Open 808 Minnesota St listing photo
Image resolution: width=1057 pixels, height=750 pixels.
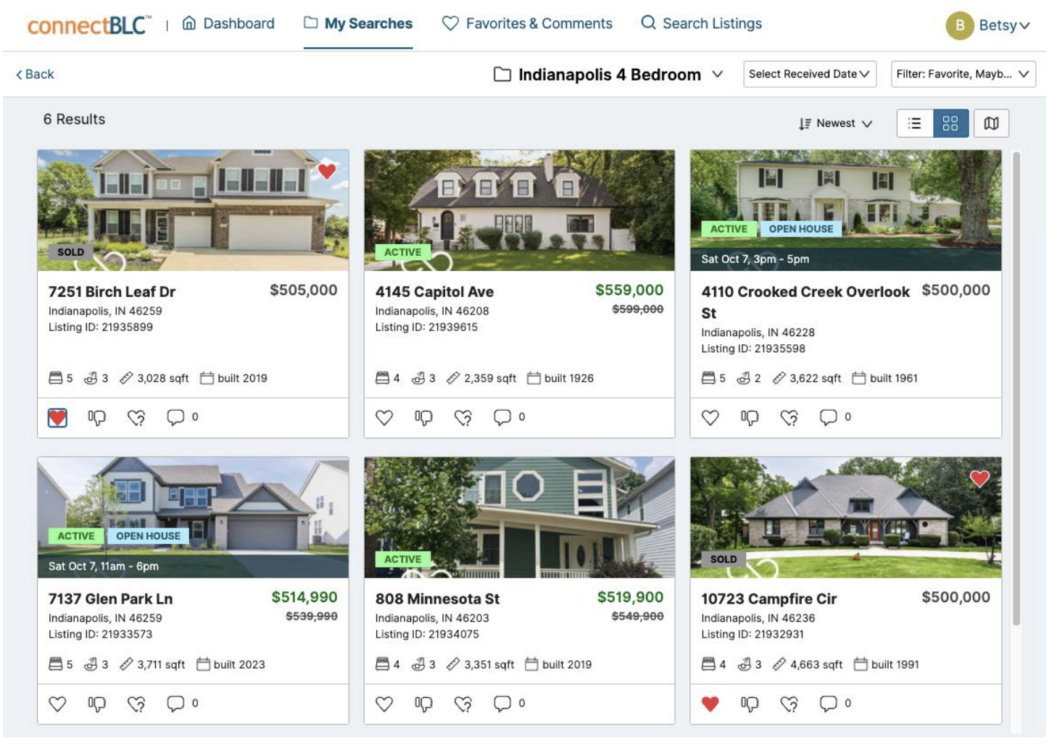pyautogui.click(x=519, y=517)
